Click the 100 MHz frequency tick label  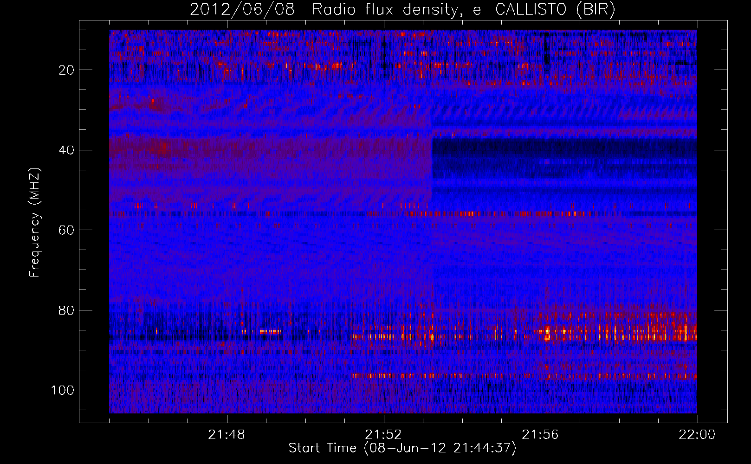tap(63, 390)
